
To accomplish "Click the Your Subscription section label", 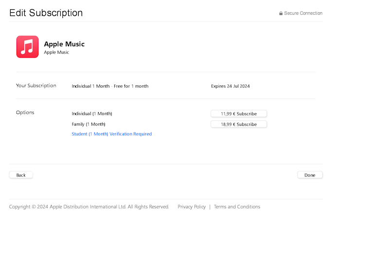I will (36, 86).
